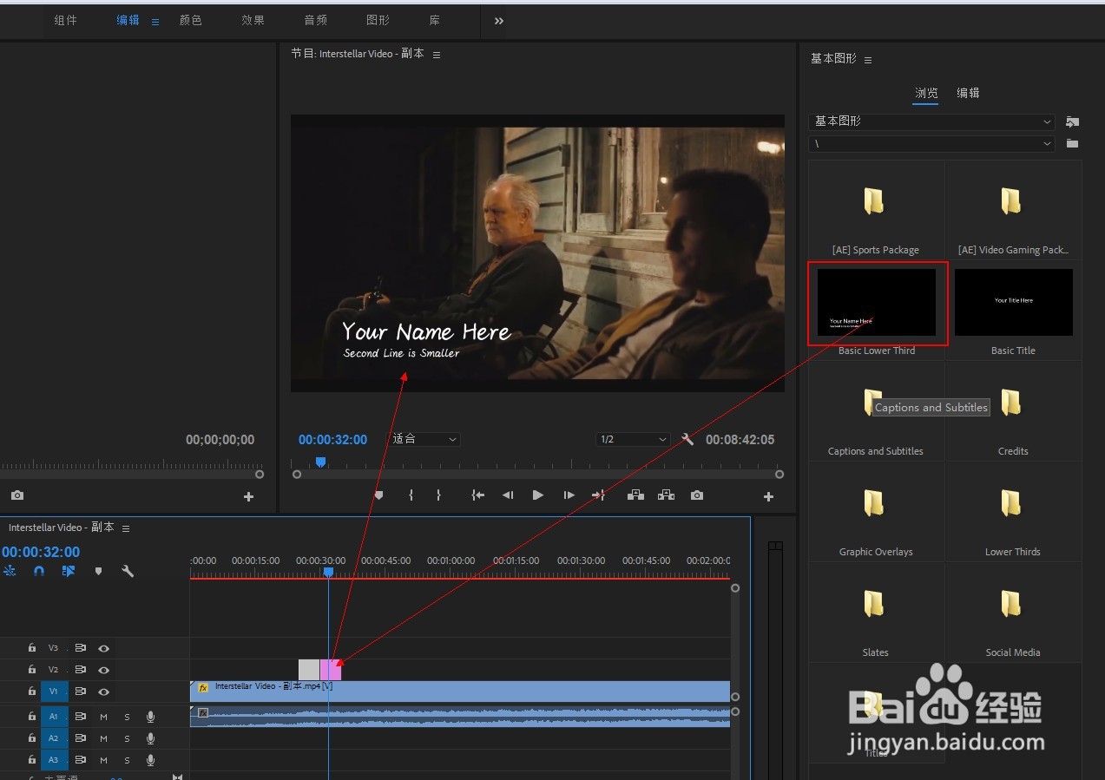Click program monitor playhead marker
The width and height of the screenshot is (1105, 780).
tap(320, 462)
